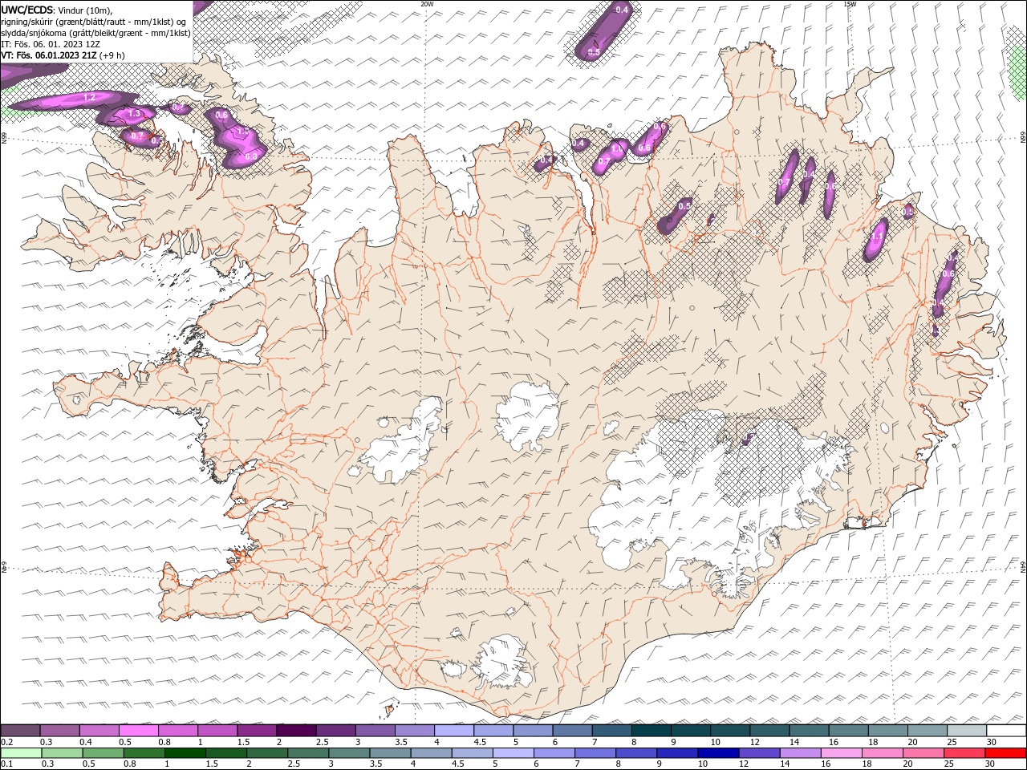The image size is (1027, 770).
Task: Pick the dark teal top-row swatch between 8 and 9
Action: [x=651, y=731]
